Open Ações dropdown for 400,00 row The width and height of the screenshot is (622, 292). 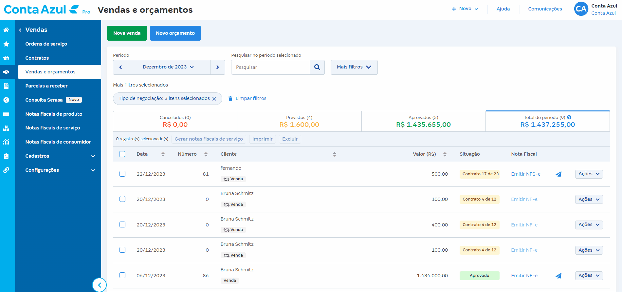point(589,225)
